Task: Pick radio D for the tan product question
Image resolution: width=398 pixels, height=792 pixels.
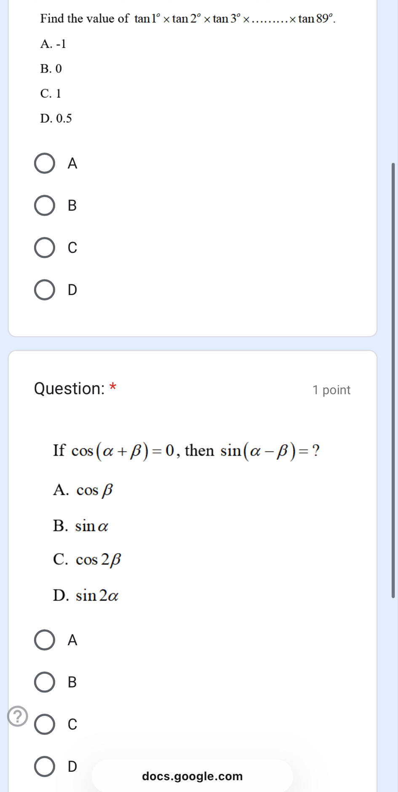Action: tap(45, 290)
